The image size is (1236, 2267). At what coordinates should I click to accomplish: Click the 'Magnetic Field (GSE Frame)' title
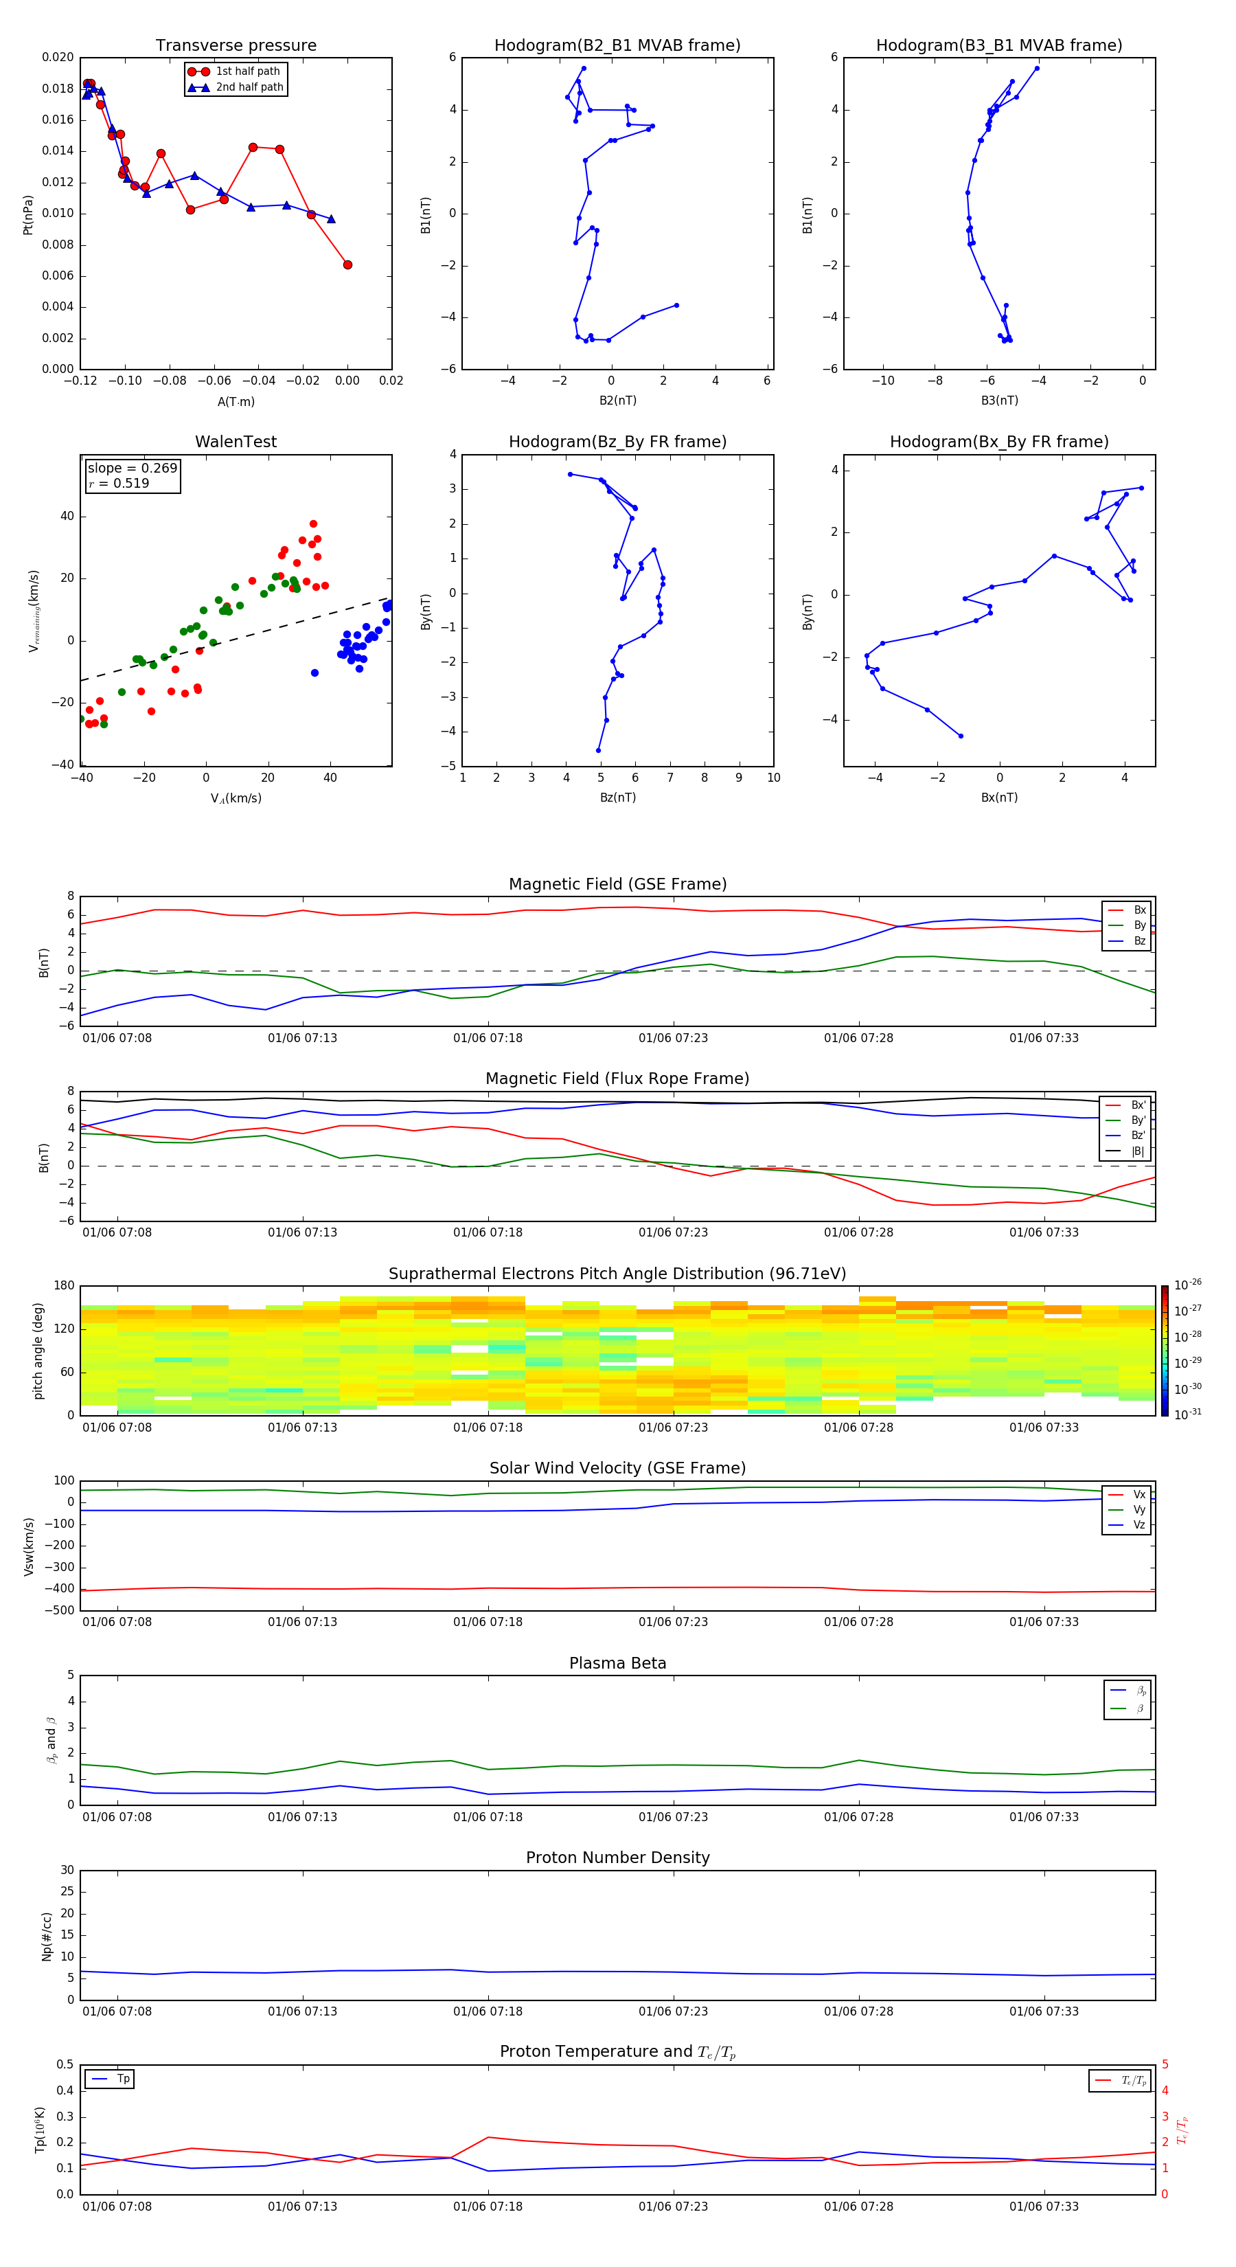tap(617, 884)
